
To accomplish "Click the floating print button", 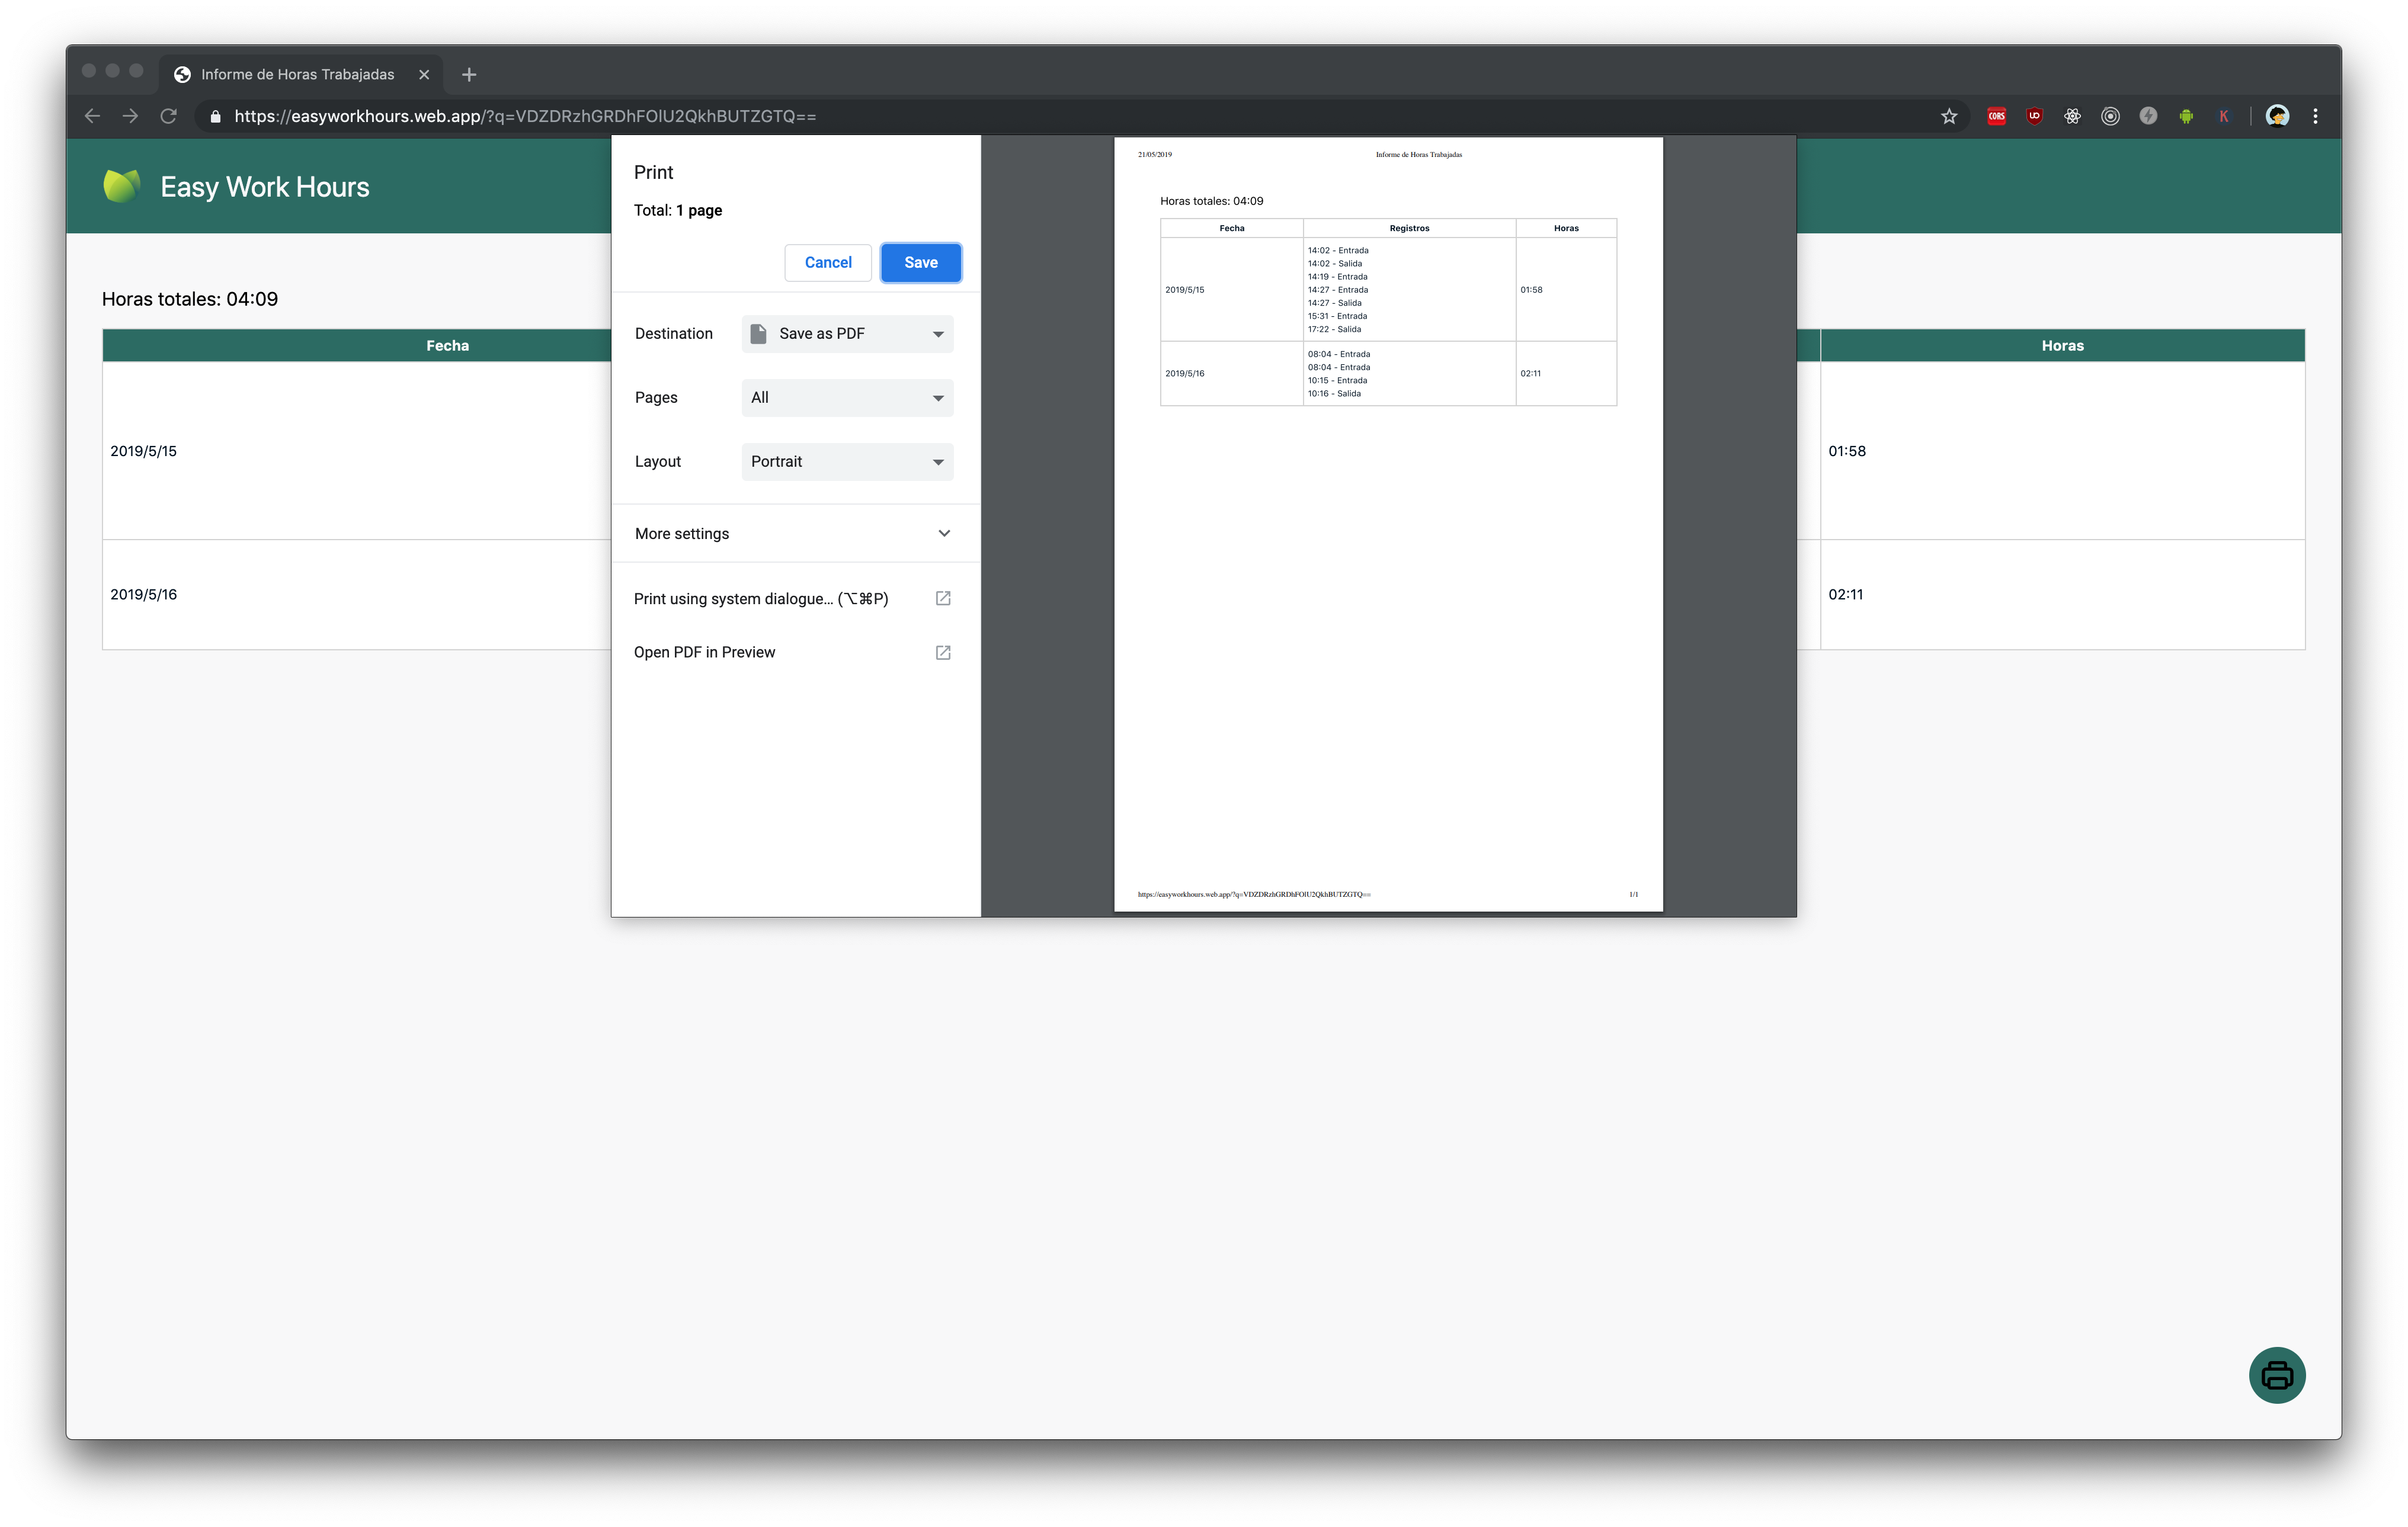I will click(2276, 1375).
